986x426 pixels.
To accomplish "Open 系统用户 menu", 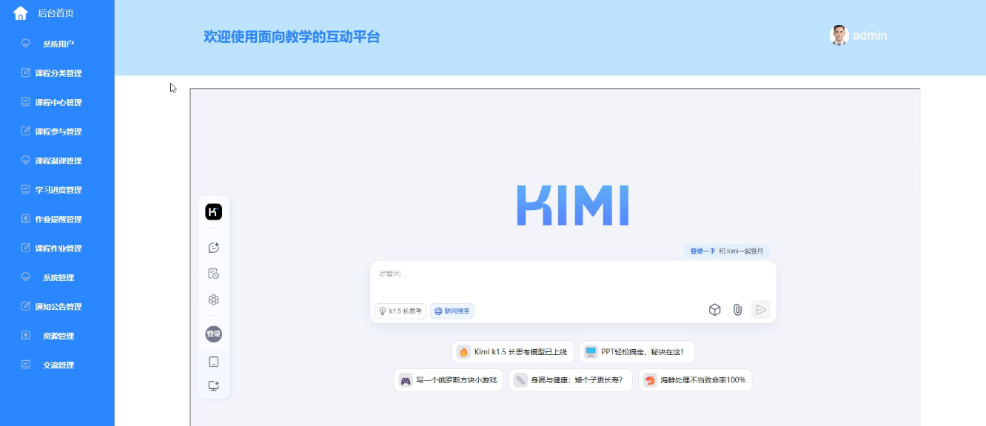I will pyautogui.click(x=57, y=44).
